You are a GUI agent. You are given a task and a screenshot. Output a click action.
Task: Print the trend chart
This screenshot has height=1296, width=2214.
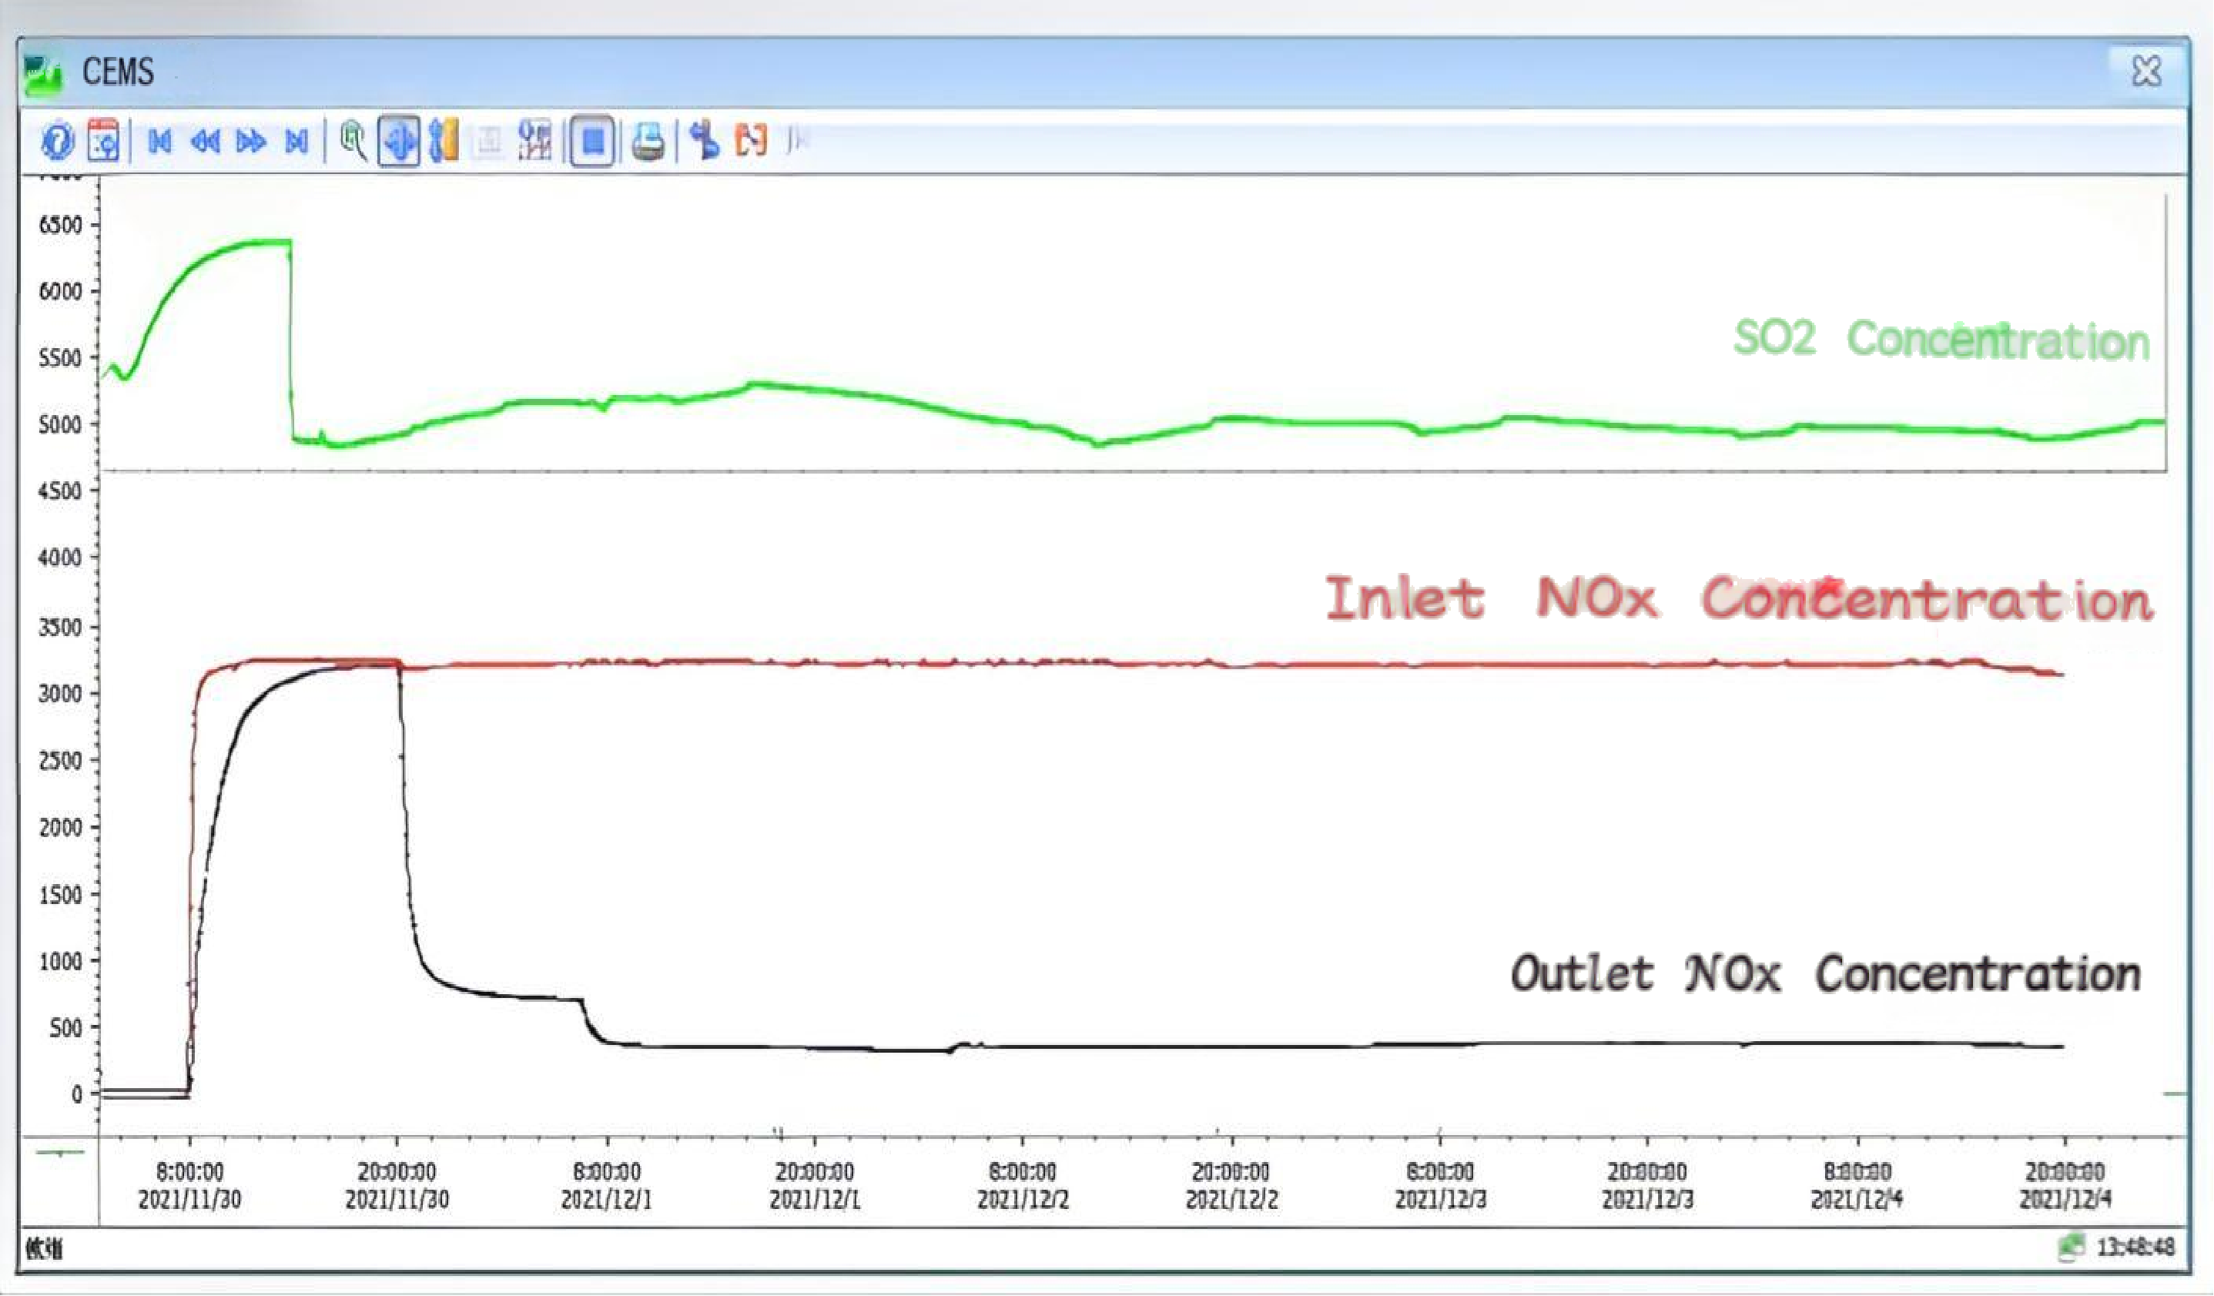[648, 142]
